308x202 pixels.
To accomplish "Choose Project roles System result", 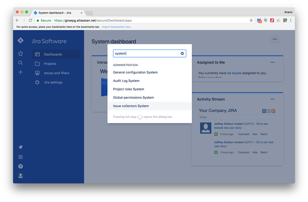I will click(x=150, y=89).
